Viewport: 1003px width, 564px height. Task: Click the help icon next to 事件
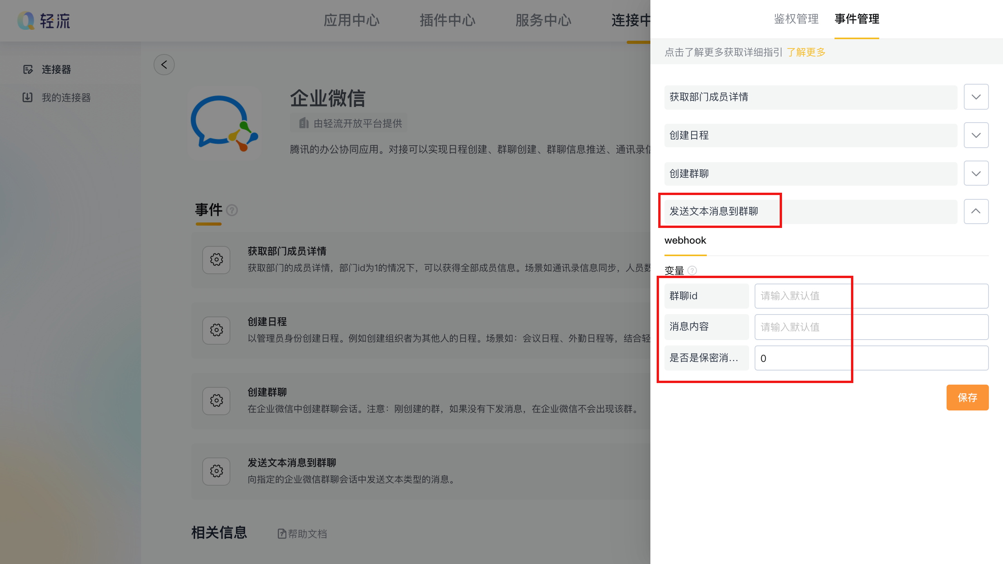click(x=232, y=211)
